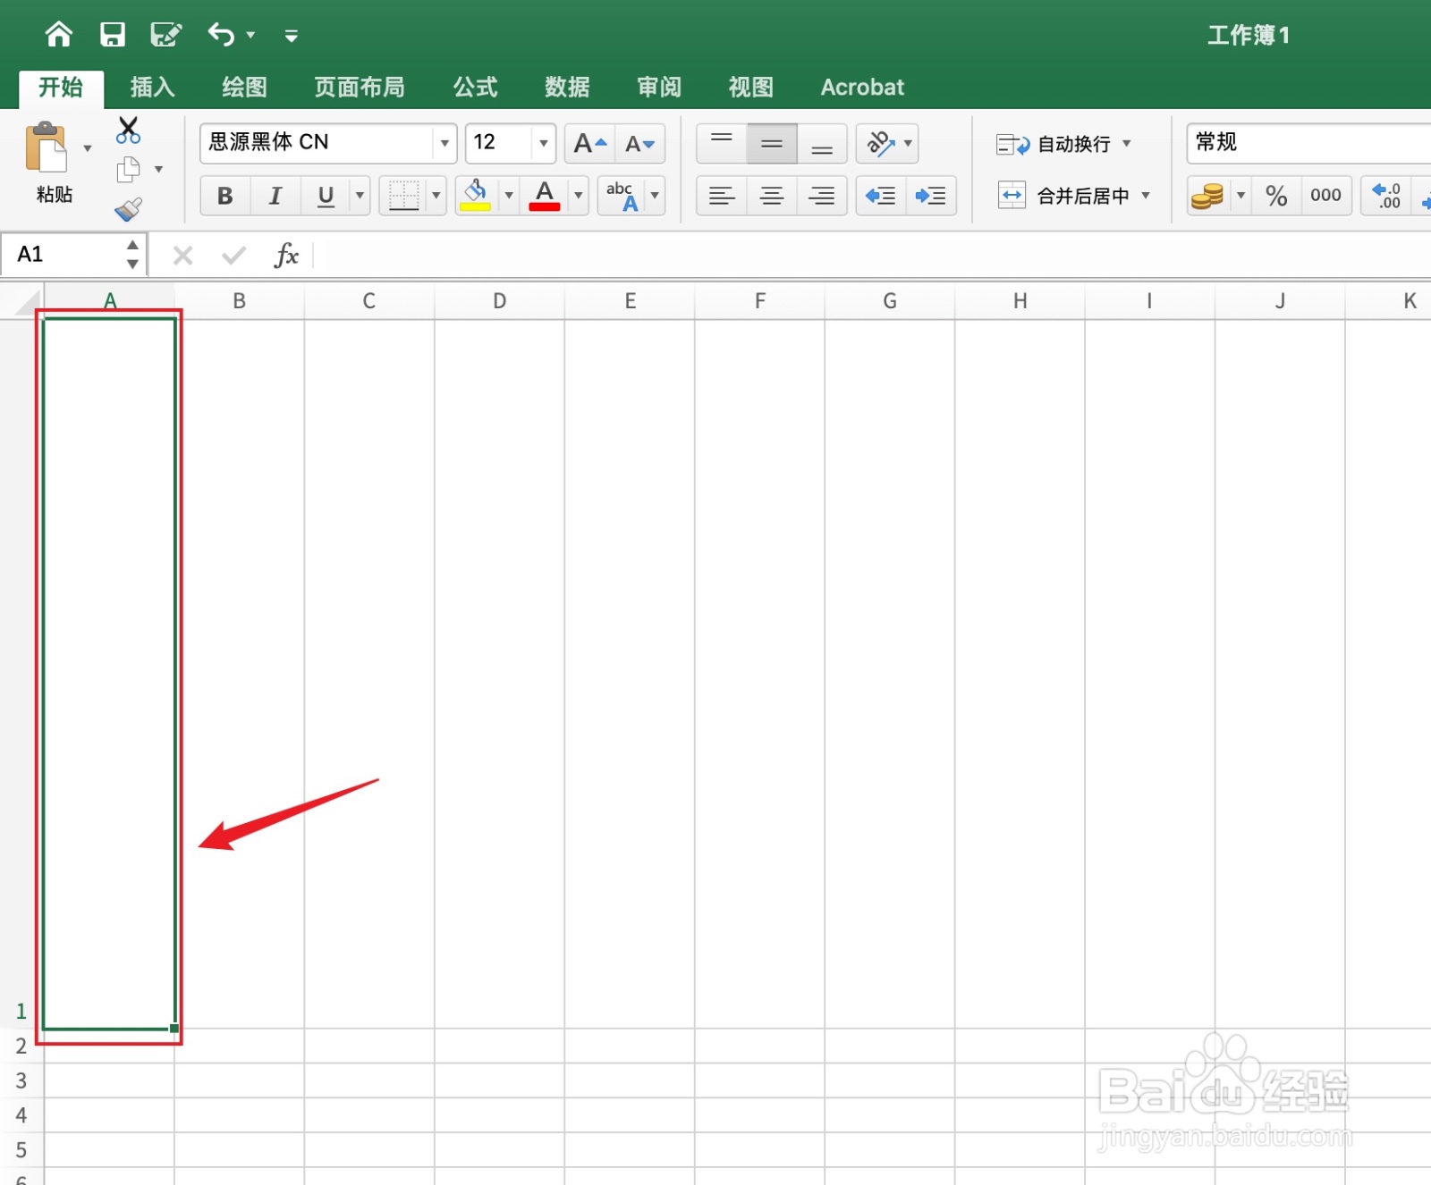Open text orientation options
This screenshot has width=1431, height=1185.
pyautogui.click(x=888, y=143)
